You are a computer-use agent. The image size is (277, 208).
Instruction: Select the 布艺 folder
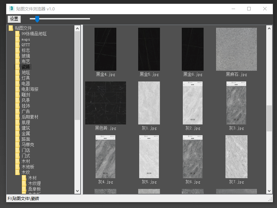point(26,61)
